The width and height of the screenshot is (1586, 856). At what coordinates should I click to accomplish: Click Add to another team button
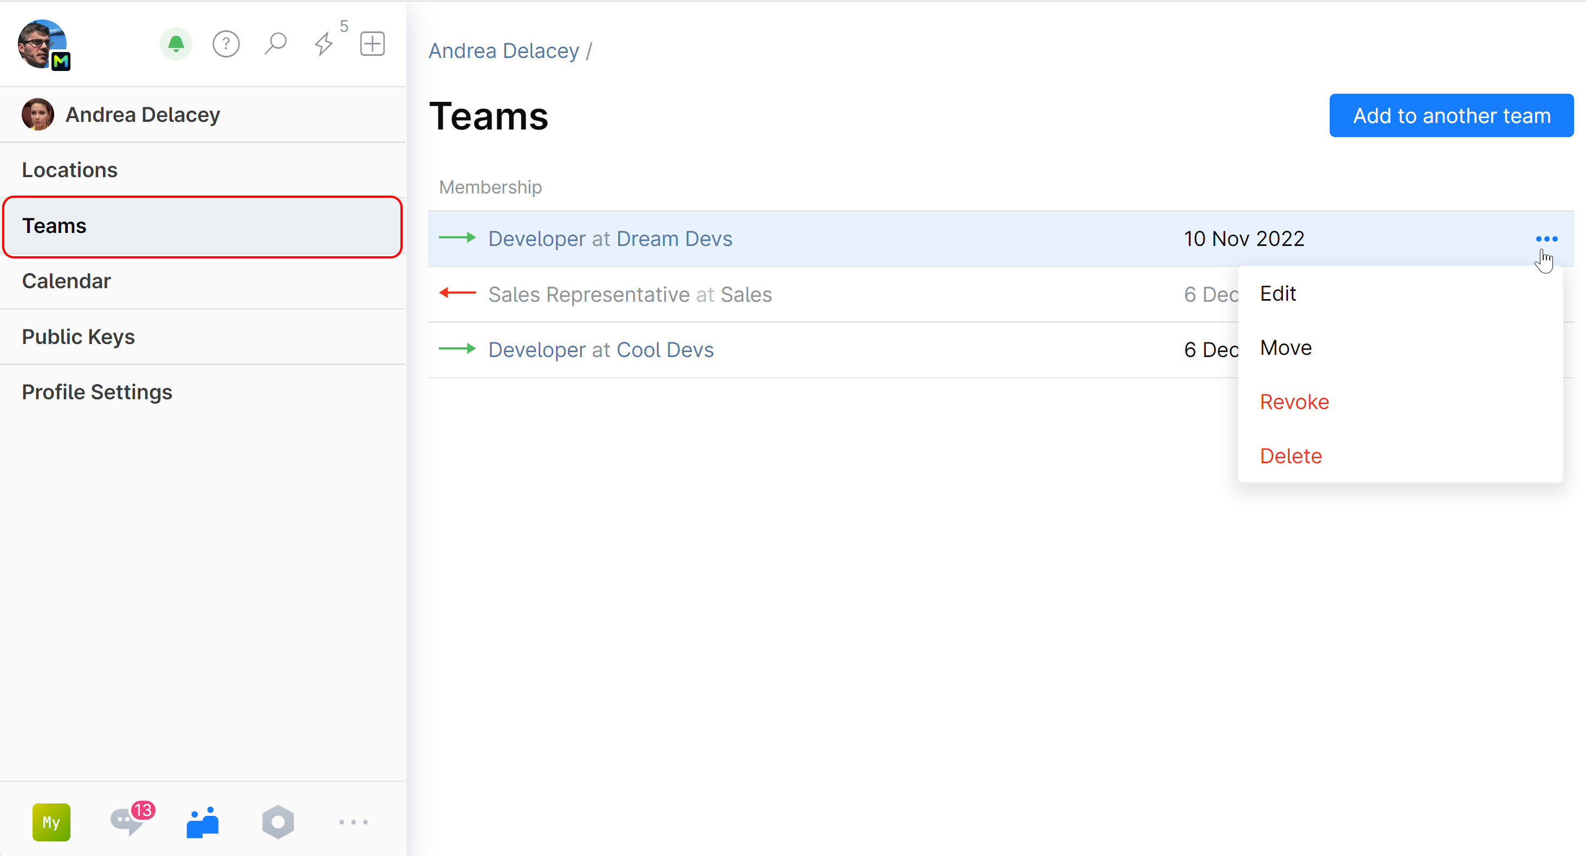point(1451,116)
